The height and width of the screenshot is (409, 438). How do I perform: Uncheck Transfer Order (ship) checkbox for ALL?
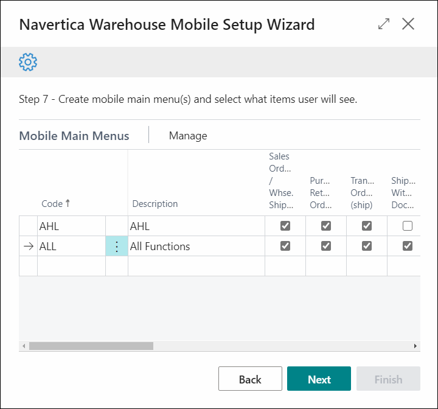tap(367, 246)
